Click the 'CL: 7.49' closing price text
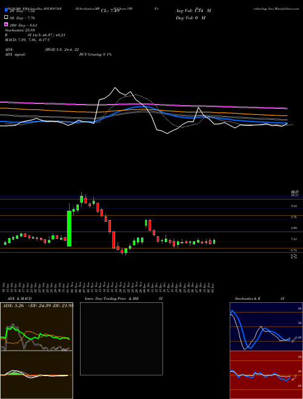 110,11
